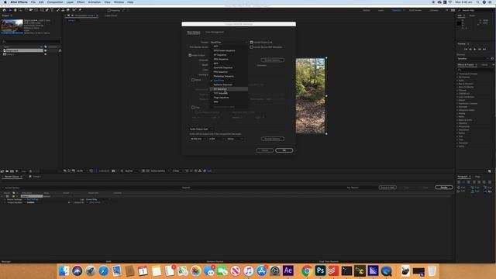Select the Pen tool

[46, 10]
